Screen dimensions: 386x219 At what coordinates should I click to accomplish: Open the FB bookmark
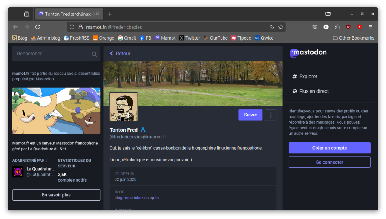click(x=145, y=38)
